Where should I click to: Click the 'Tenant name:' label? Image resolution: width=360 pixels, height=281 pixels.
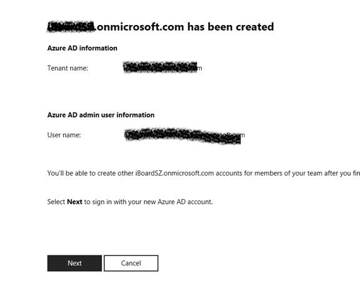67,68
